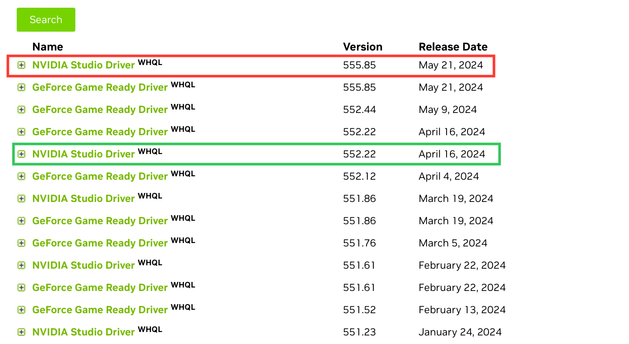This screenshot has height=344, width=629.
Task: Open NVIDIA Studio Driver April 16 link
Action: click(x=83, y=154)
